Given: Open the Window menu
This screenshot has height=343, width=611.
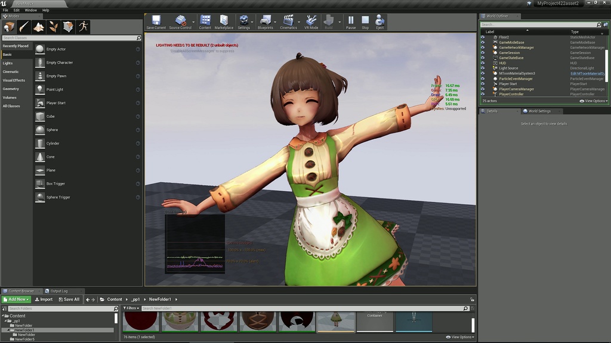Looking at the screenshot, I should (31, 10).
